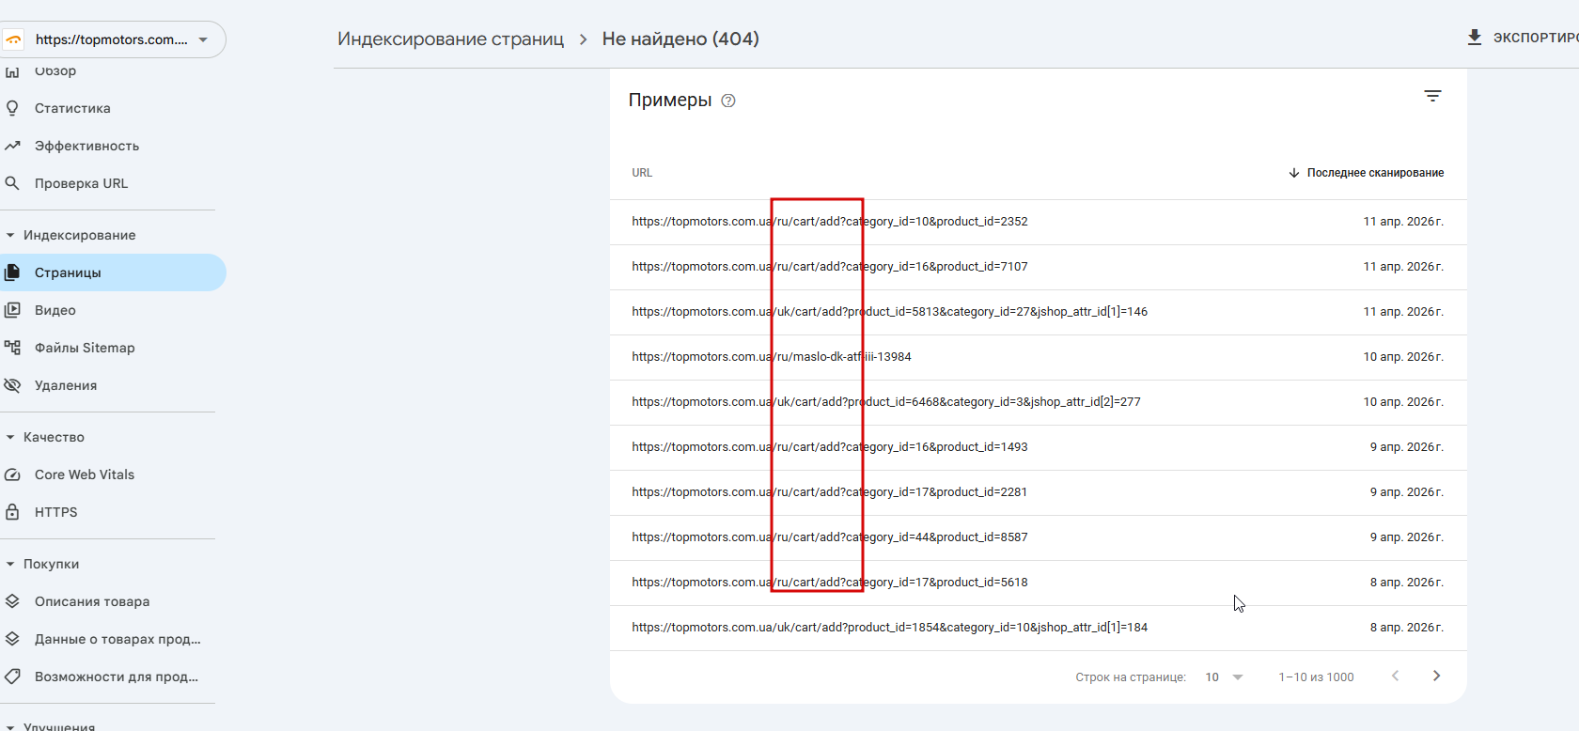The height and width of the screenshot is (731, 1579).
Task: Select URL row with product_id=7107
Action: click(x=1038, y=267)
